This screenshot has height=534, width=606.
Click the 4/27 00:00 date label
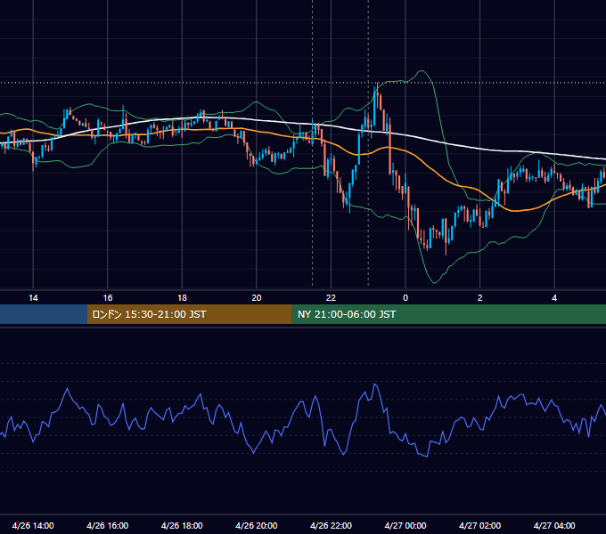pyautogui.click(x=405, y=525)
